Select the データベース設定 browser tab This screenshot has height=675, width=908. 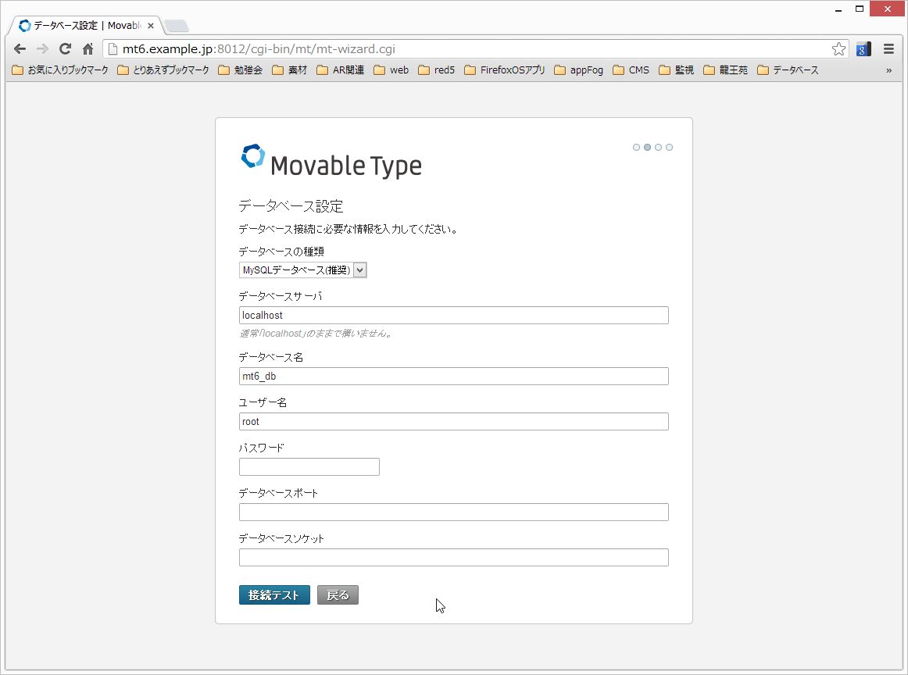(x=86, y=26)
